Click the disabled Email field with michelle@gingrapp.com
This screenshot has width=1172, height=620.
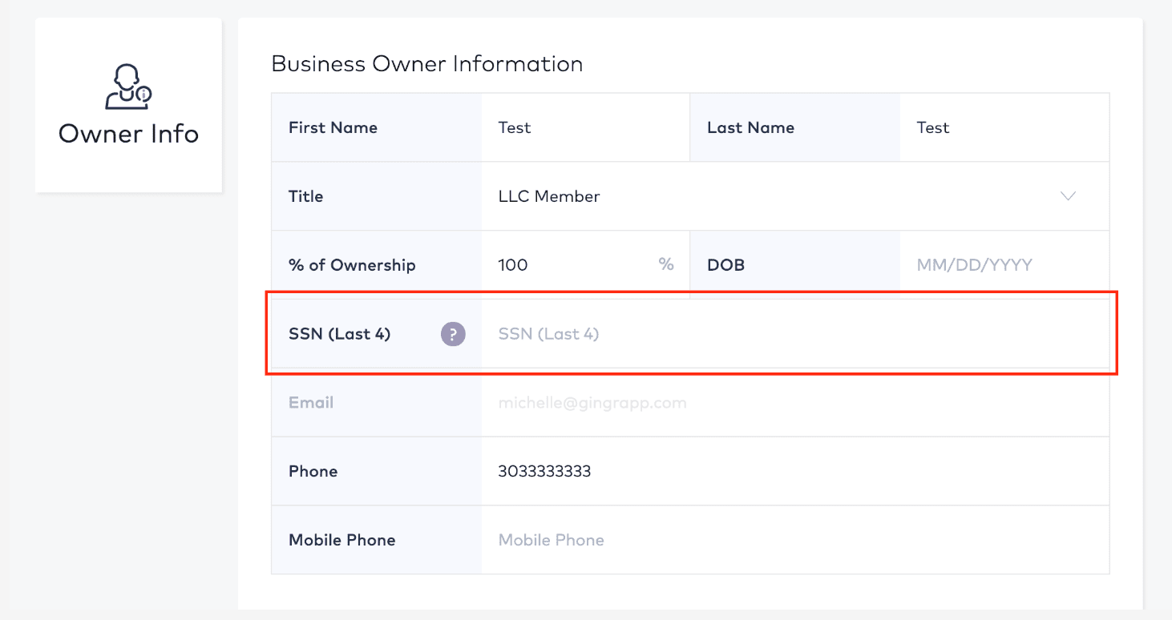click(x=795, y=403)
